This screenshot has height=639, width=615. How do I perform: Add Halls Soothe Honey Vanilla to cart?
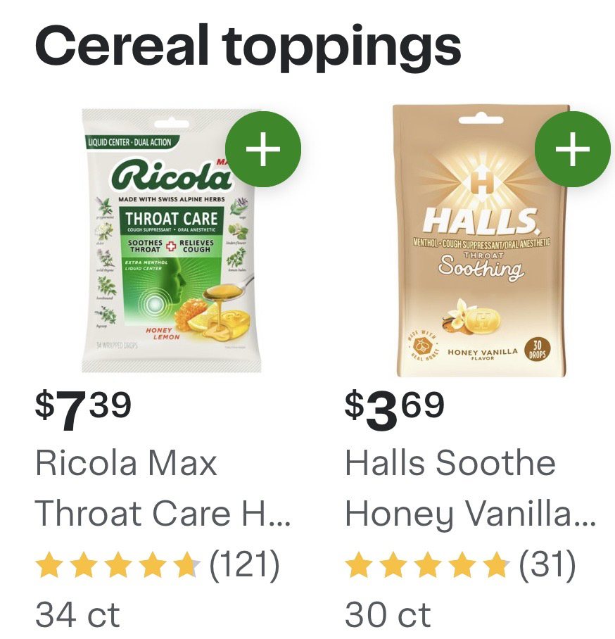pos(572,148)
